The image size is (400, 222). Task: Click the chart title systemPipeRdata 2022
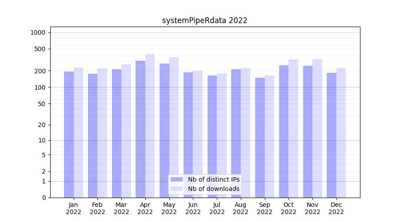(204, 20)
